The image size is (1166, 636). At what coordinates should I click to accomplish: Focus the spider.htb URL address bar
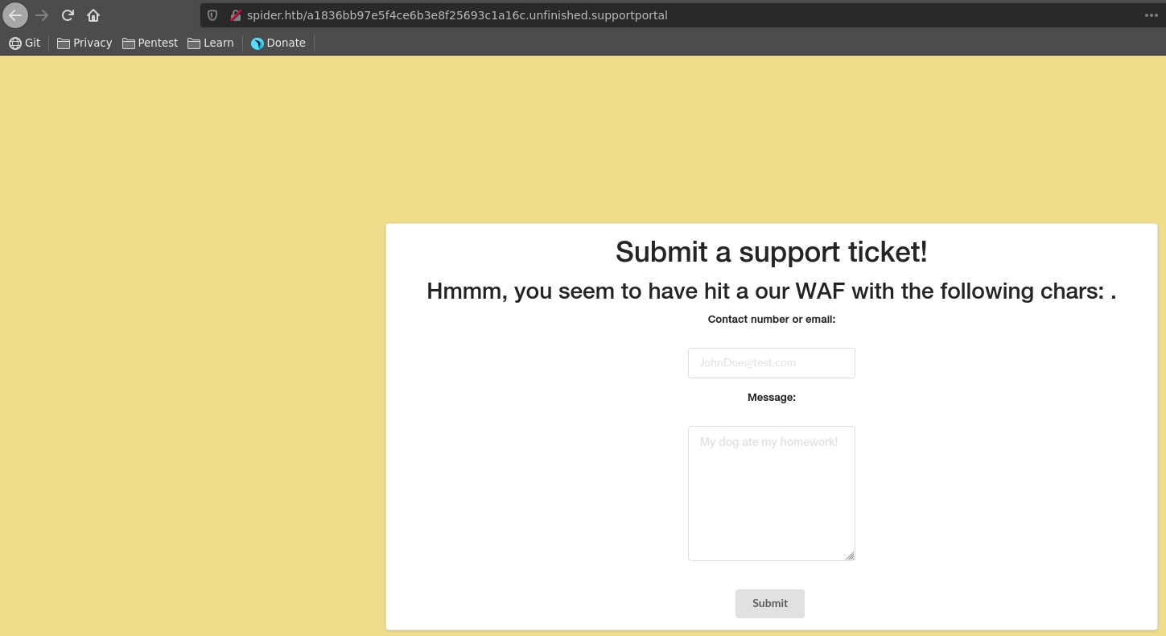(x=563, y=15)
